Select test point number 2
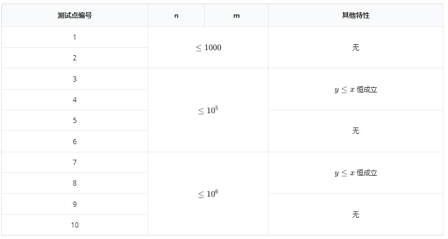The height and width of the screenshot is (239, 448). coord(75,58)
